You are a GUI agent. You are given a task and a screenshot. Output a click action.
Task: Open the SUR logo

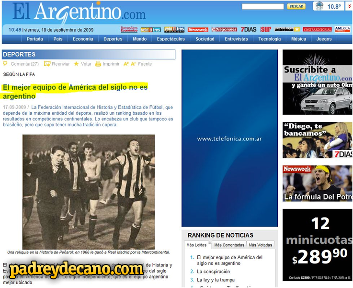coord(266,29)
